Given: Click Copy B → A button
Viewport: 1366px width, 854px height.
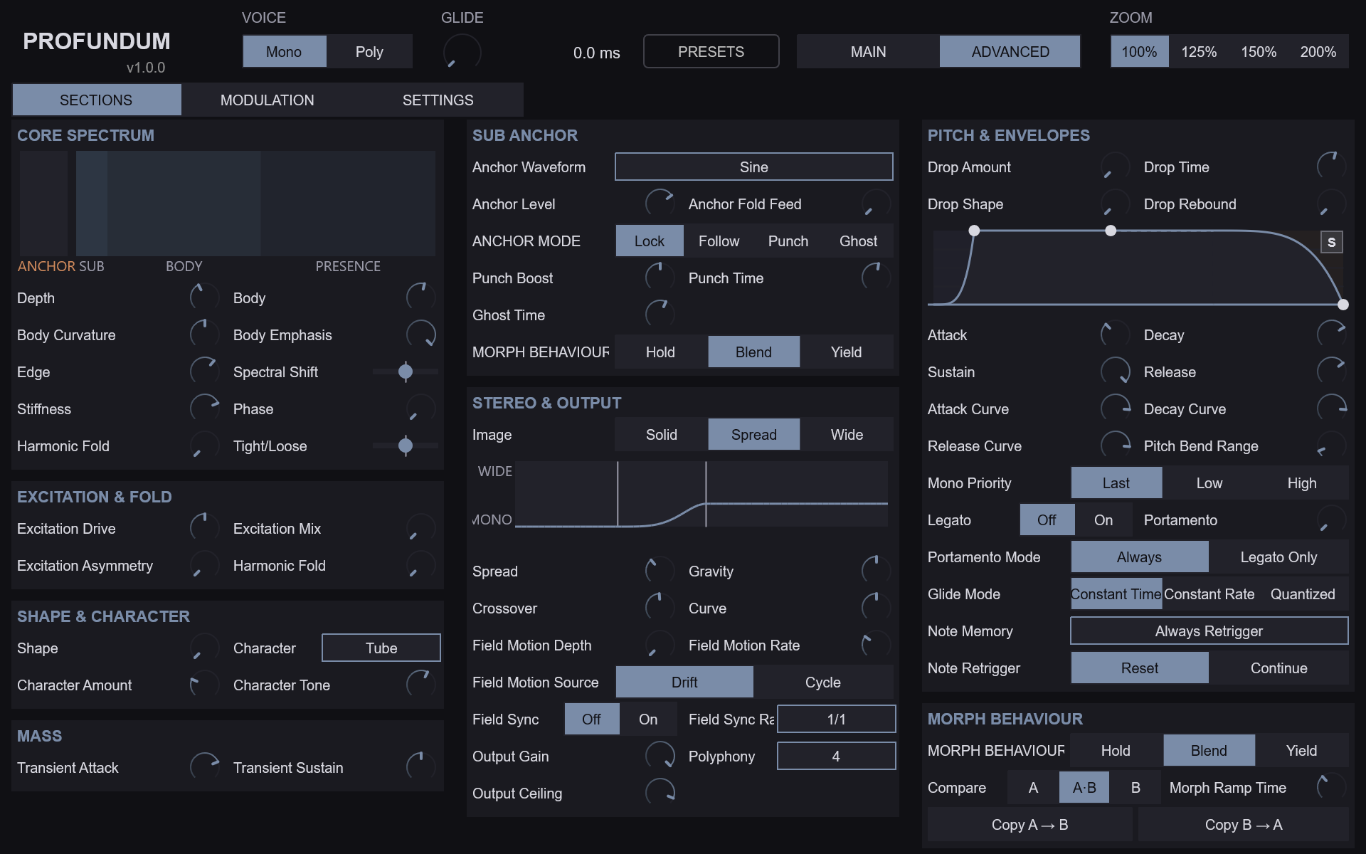Looking at the screenshot, I should tap(1244, 824).
